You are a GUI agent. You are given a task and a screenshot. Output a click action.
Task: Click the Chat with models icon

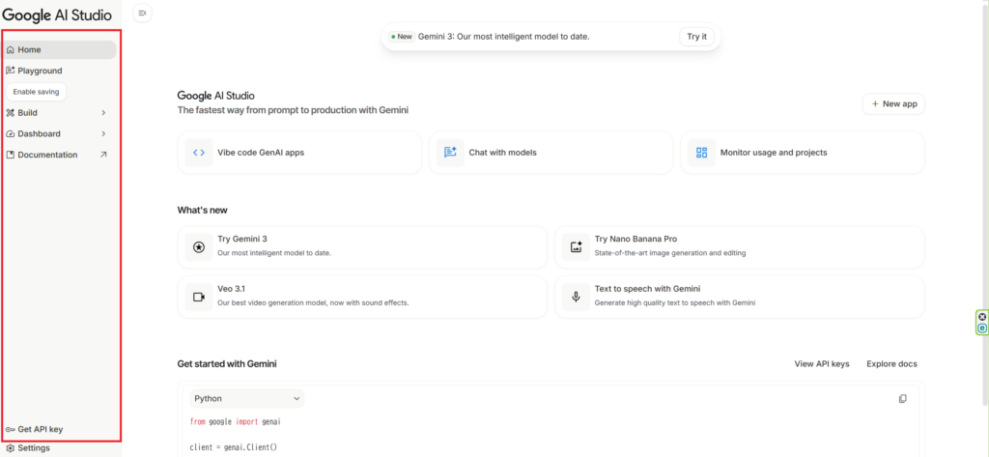pos(450,153)
